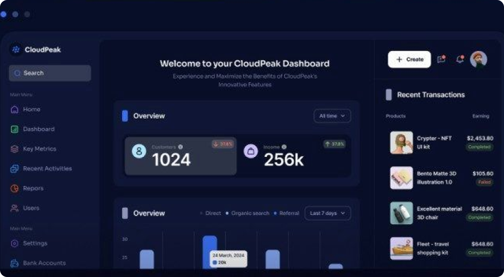Viewport: 504px width, 277px height.
Task: Click Bento Matte 3D illustration 1.0 name
Action: coord(437,178)
